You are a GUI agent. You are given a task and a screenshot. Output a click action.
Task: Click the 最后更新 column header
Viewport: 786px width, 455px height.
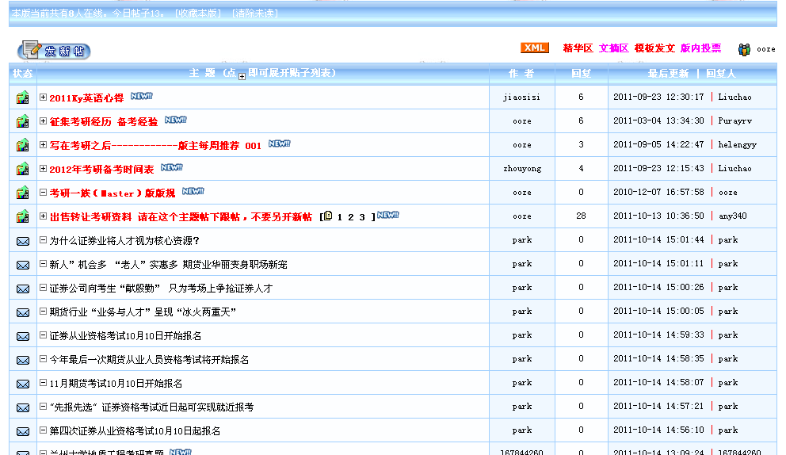point(668,73)
